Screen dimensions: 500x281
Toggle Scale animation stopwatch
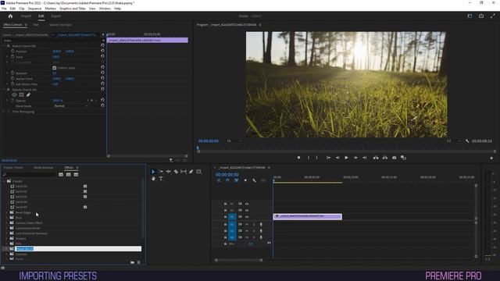pos(12,57)
